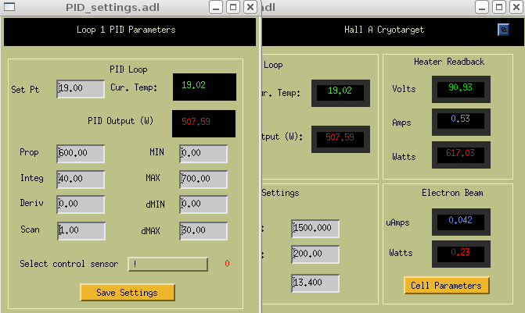525x313 pixels.
Task: Focus the 13.400 settings field
Action: pos(315,283)
